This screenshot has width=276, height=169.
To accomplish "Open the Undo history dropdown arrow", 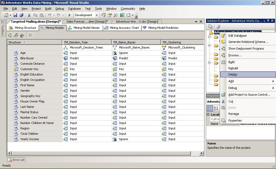I will [54, 15].
